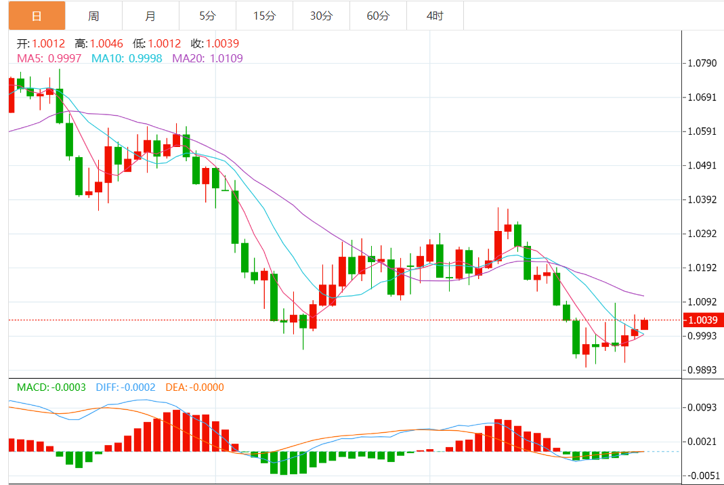Image resolution: width=724 pixels, height=485 pixels.
Task: Click the MACD value label
Action: coord(51,387)
